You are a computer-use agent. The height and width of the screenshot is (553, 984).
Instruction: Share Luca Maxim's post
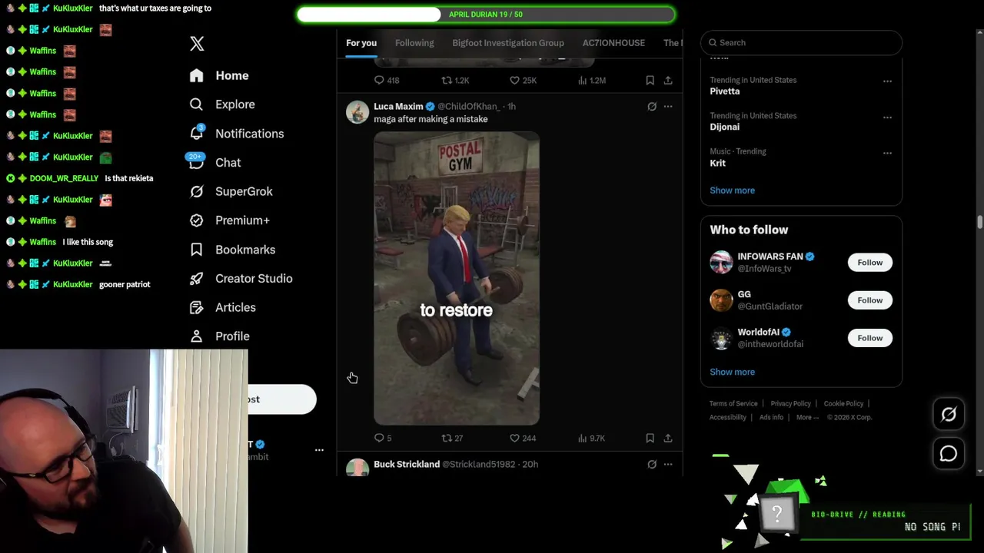(x=668, y=438)
